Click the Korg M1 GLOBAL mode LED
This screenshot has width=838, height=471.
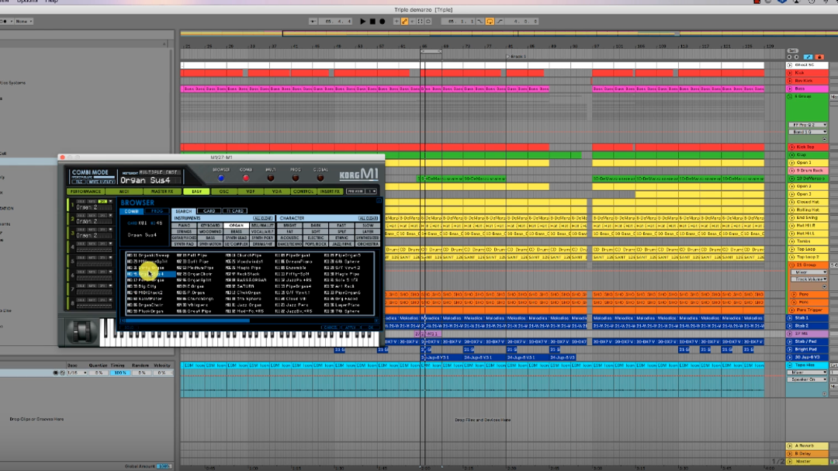[x=320, y=177]
